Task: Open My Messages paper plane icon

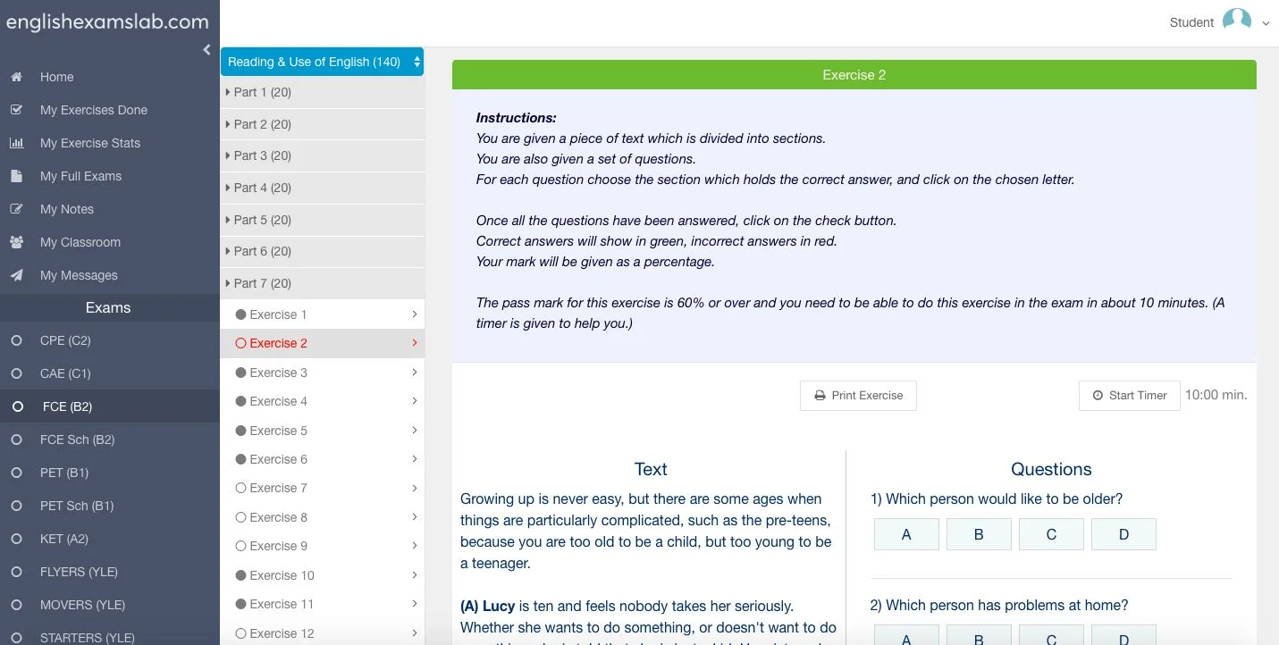Action: tap(16, 276)
